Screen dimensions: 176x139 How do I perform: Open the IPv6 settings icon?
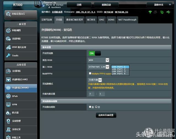click(8, 96)
